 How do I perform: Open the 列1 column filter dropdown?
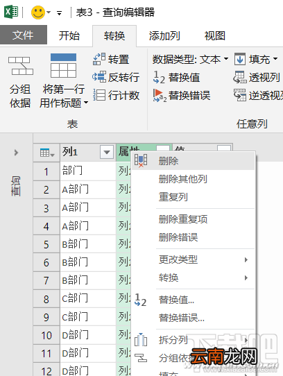click(107, 152)
